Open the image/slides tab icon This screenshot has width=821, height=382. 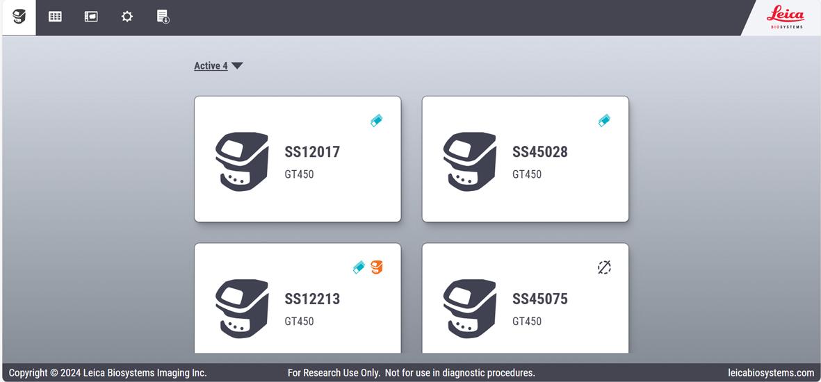click(91, 17)
